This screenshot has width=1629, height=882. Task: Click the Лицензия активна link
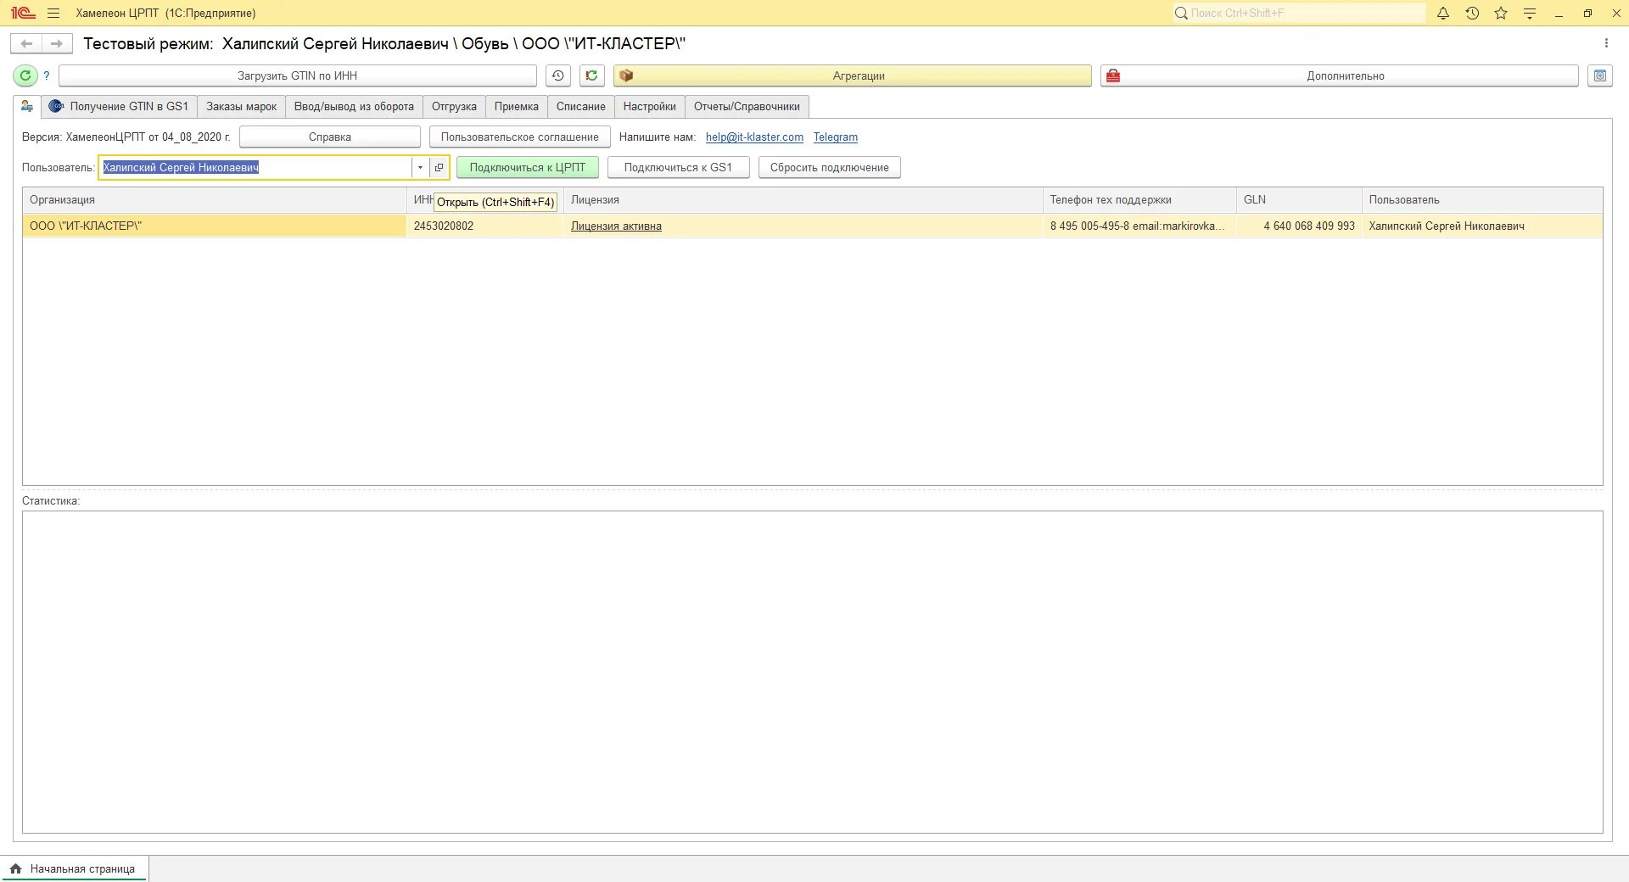[616, 226]
